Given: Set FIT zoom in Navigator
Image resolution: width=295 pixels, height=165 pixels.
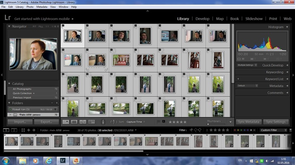Looking at the screenshot, I should click(x=34, y=27).
